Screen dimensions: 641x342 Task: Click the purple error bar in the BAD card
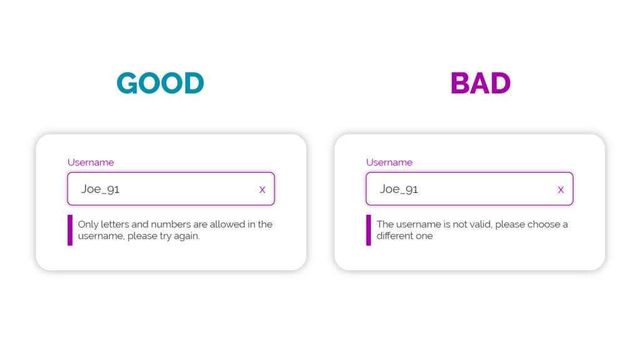tap(369, 231)
